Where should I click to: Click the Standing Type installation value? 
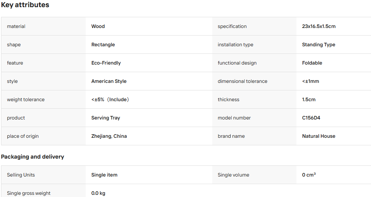(x=318, y=45)
